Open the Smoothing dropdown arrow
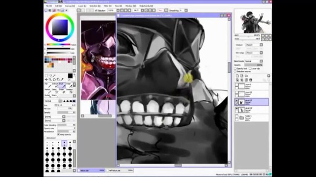The image size is (316, 177). [x=186, y=10]
